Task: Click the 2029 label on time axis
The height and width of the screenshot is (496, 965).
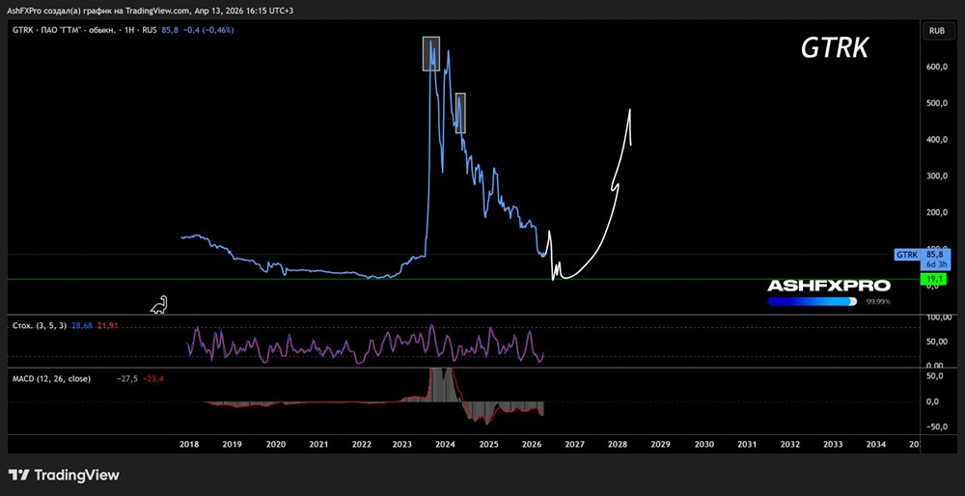Action: tap(660, 444)
